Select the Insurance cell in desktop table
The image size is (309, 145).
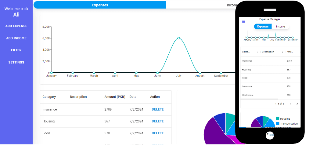pyautogui.click(x=50, y=109)
